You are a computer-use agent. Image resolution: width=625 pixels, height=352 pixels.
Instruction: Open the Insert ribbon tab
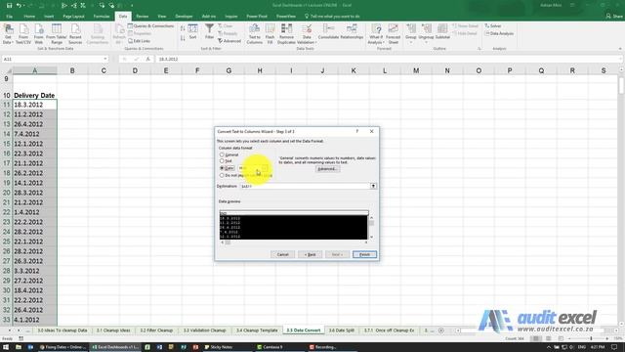click(49, 17)
